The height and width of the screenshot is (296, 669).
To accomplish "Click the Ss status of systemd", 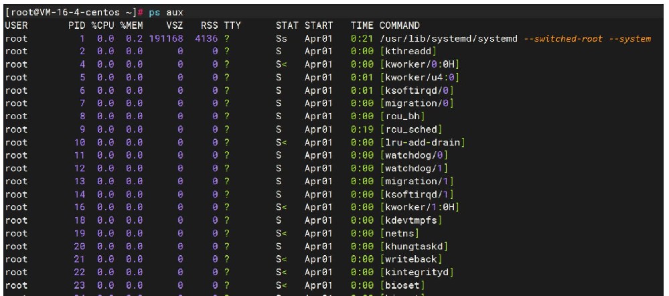I will [x=281, y=39].
